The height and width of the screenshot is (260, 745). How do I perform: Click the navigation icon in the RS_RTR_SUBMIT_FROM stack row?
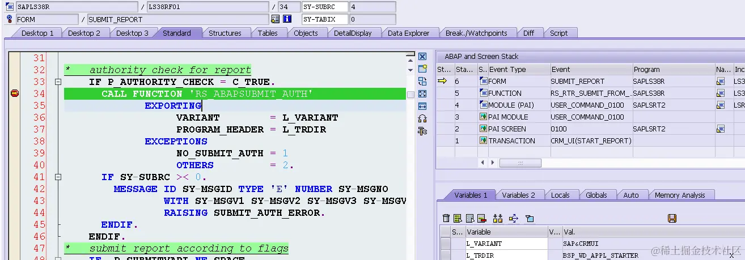tap(720, 93)
